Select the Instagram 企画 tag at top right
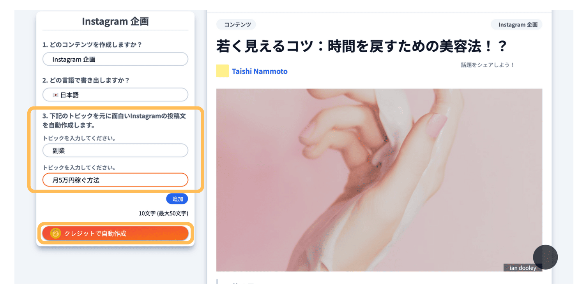 tap(517, 24)
